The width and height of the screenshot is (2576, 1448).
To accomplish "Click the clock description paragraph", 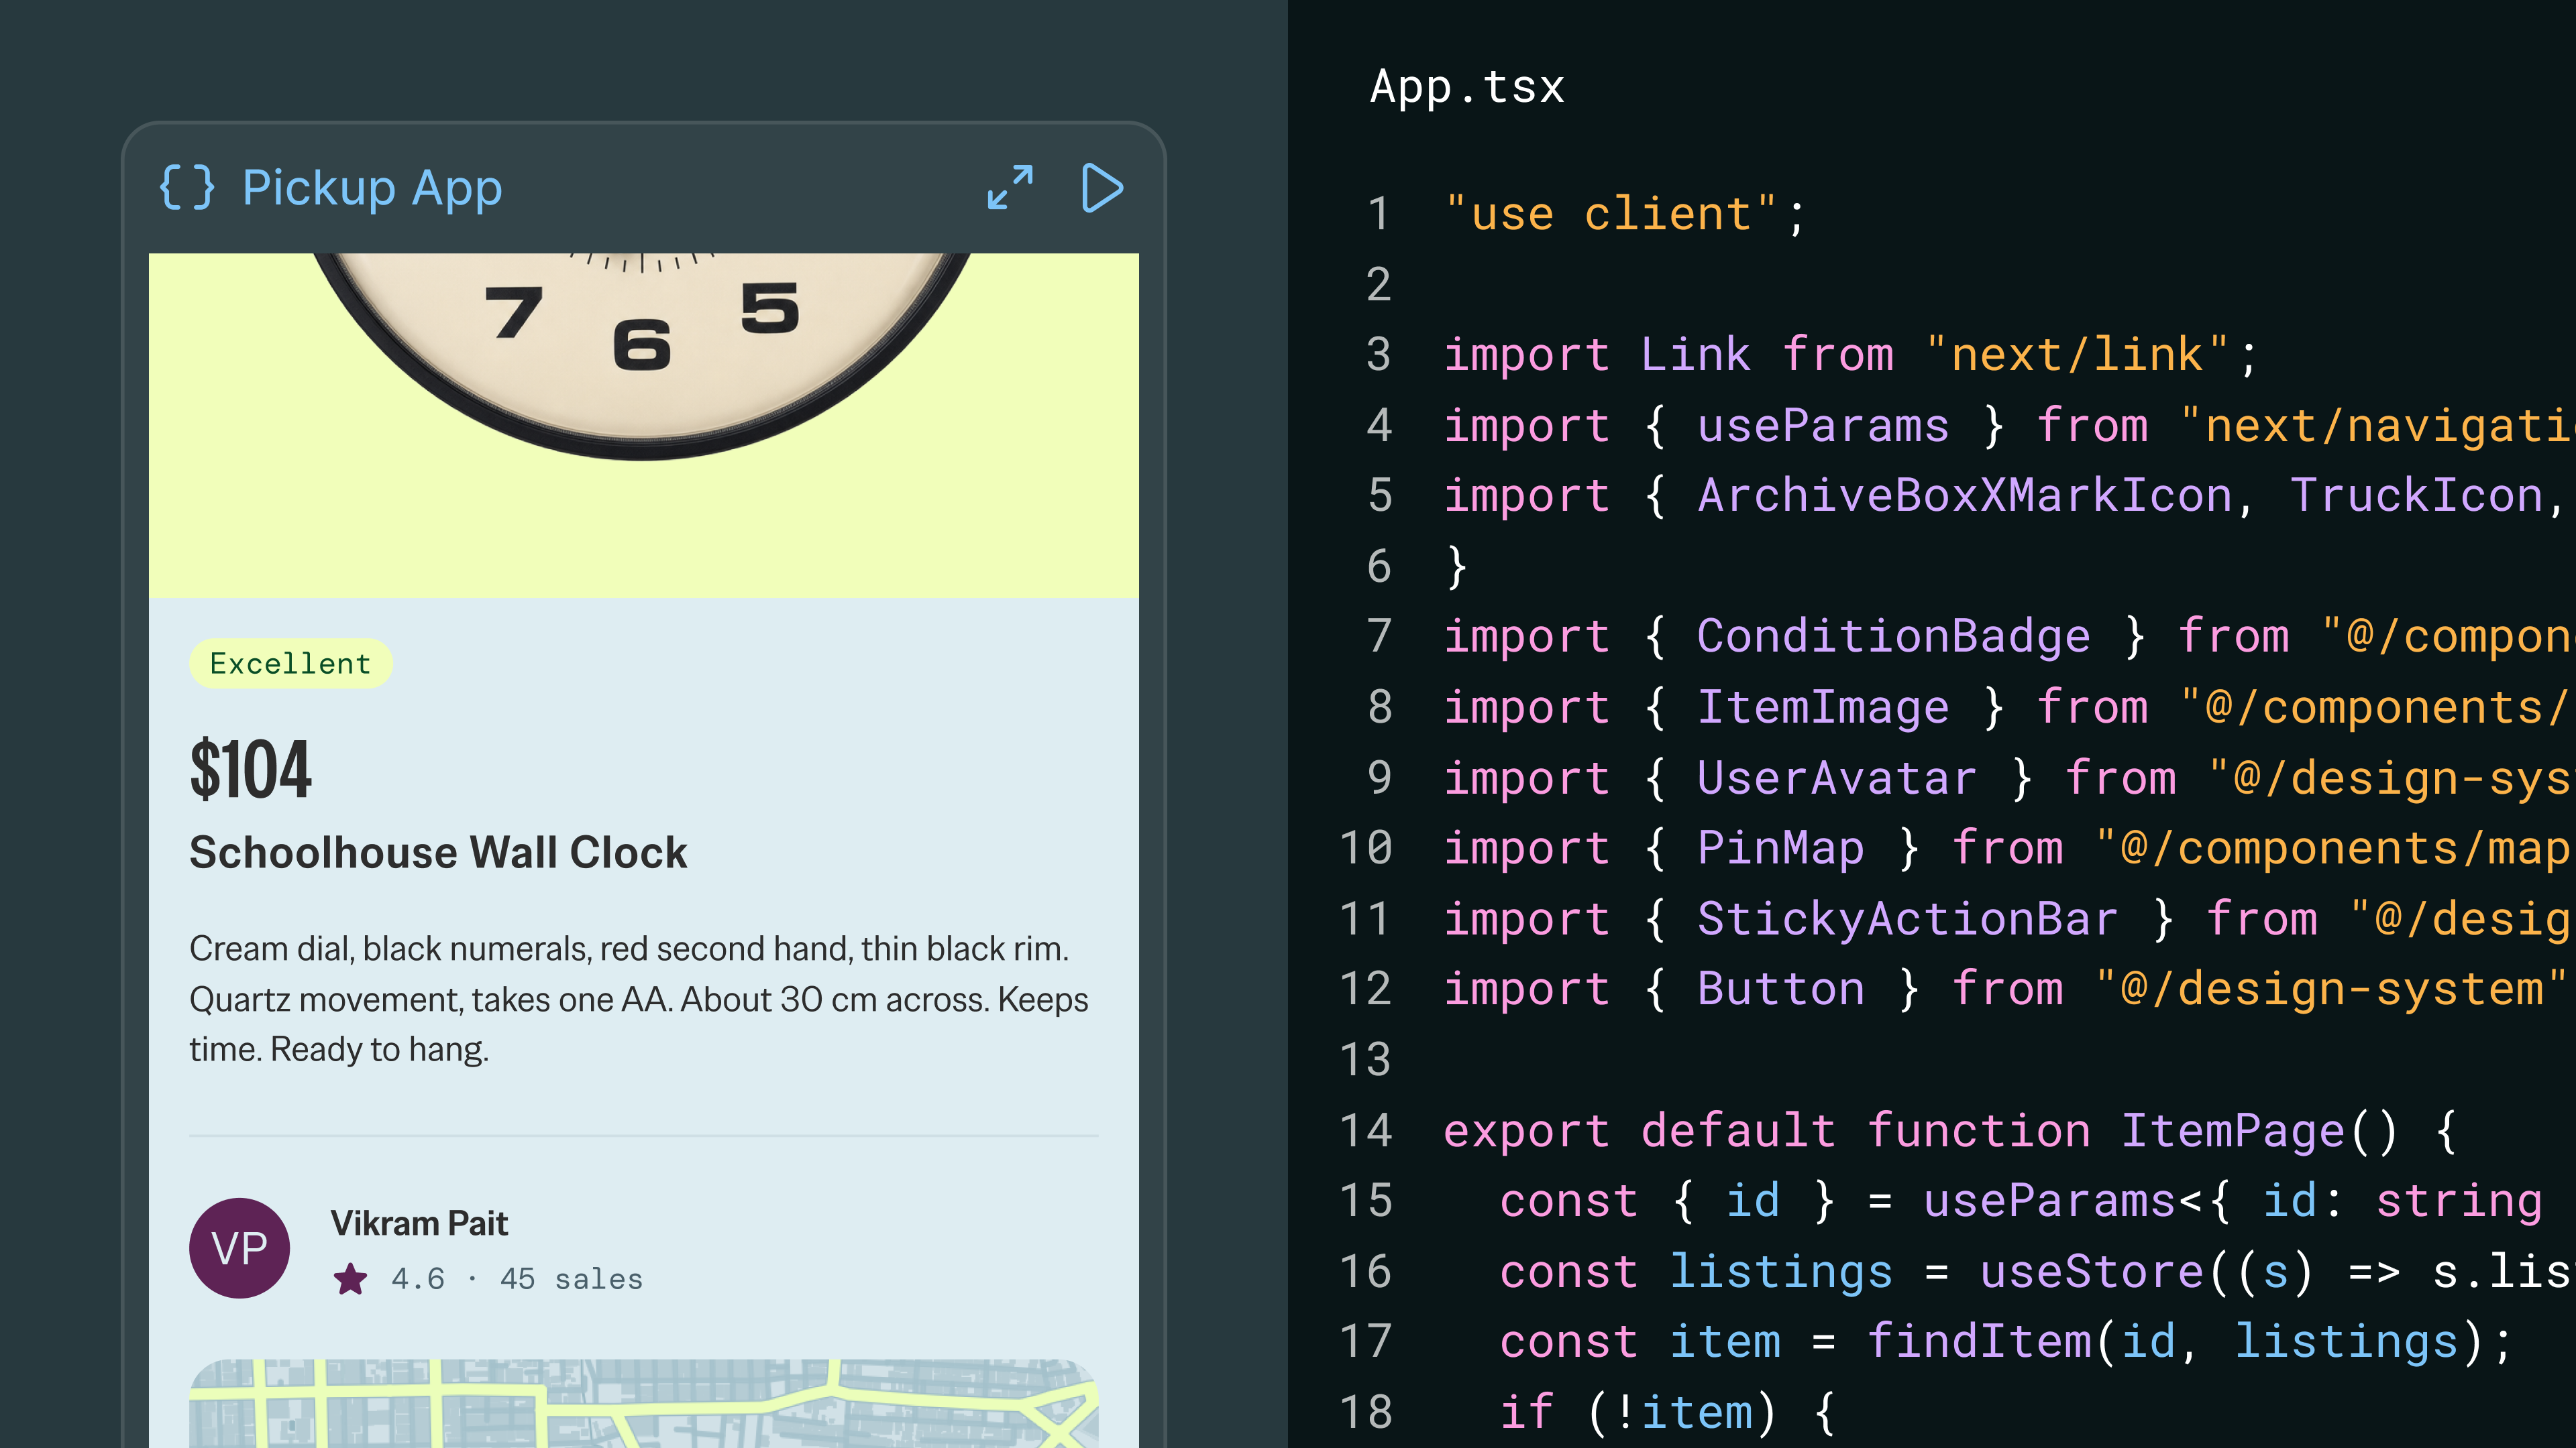I will [x=639, y=998].
